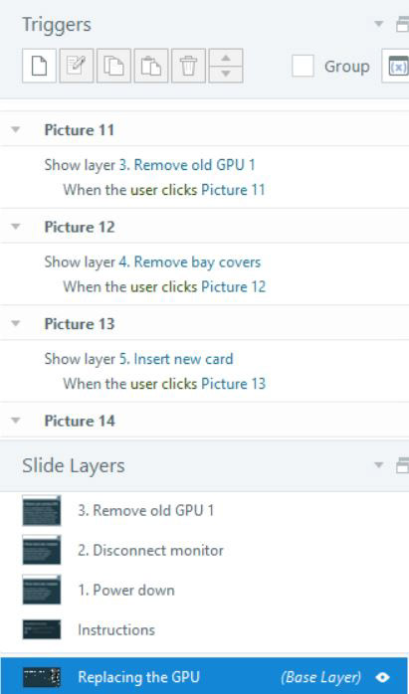Move trigger down with arrow

226,74
